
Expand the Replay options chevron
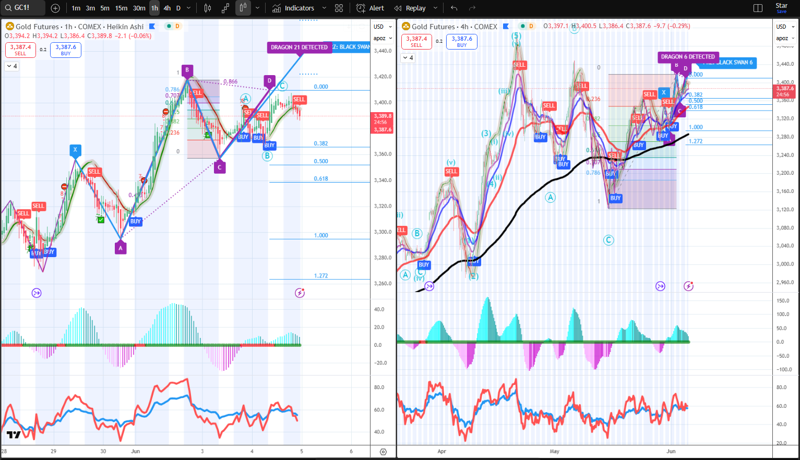pos(436,8)
